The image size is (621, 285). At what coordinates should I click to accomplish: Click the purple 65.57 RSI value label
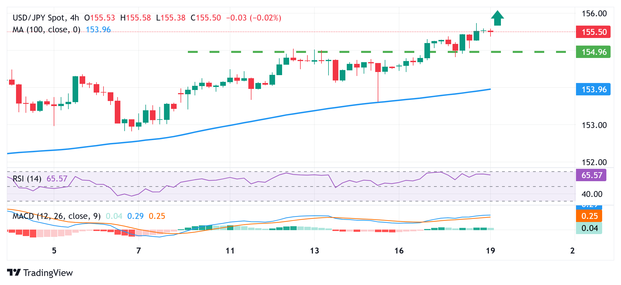click(x=591, y=175)
